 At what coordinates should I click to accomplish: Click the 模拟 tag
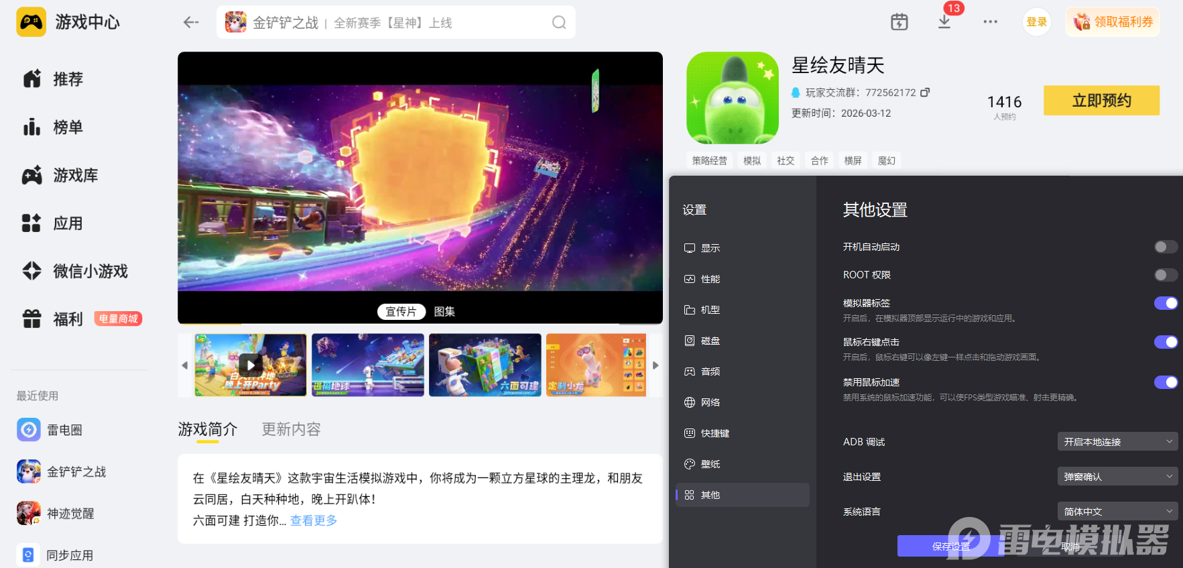[752, 161]
